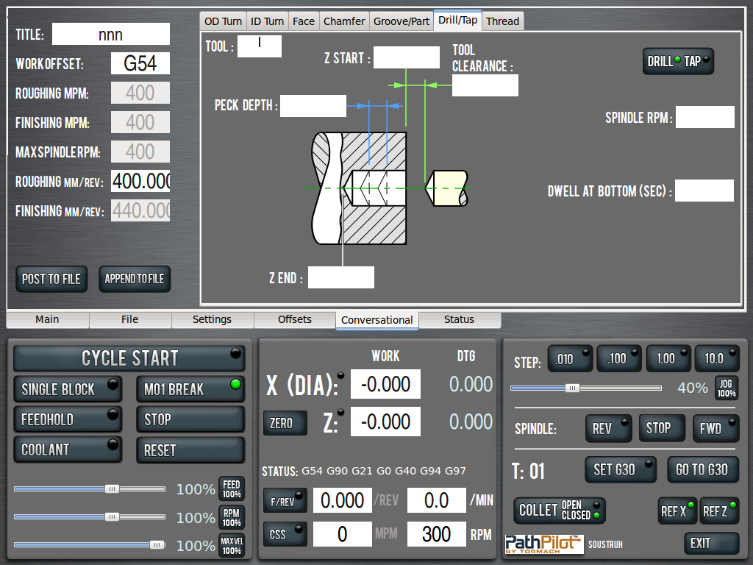753x565 pixels.
Task: Toggle the DRILL / TAP mode switch
Action: 678,62
